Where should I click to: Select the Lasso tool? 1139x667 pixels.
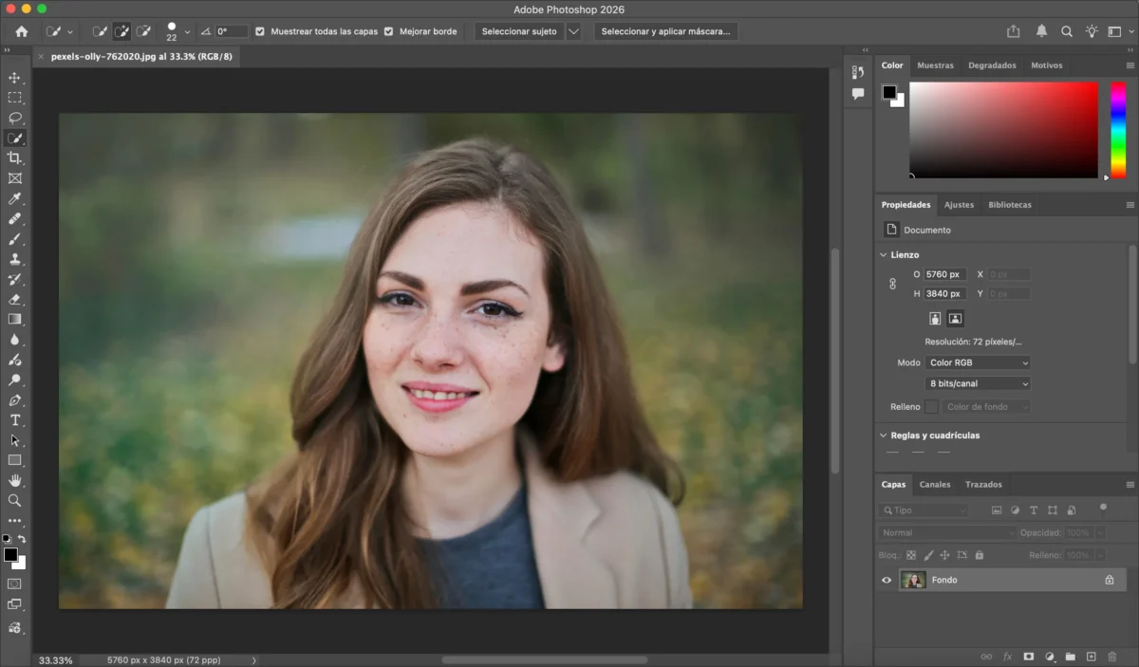click(x=14, y=118)
